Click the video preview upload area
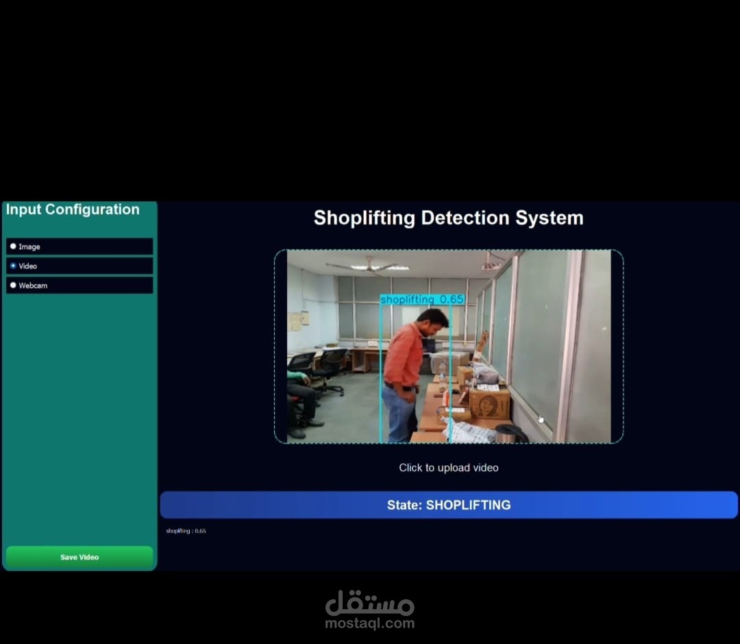Screen dimensions: 740x644 click(448, 346)
